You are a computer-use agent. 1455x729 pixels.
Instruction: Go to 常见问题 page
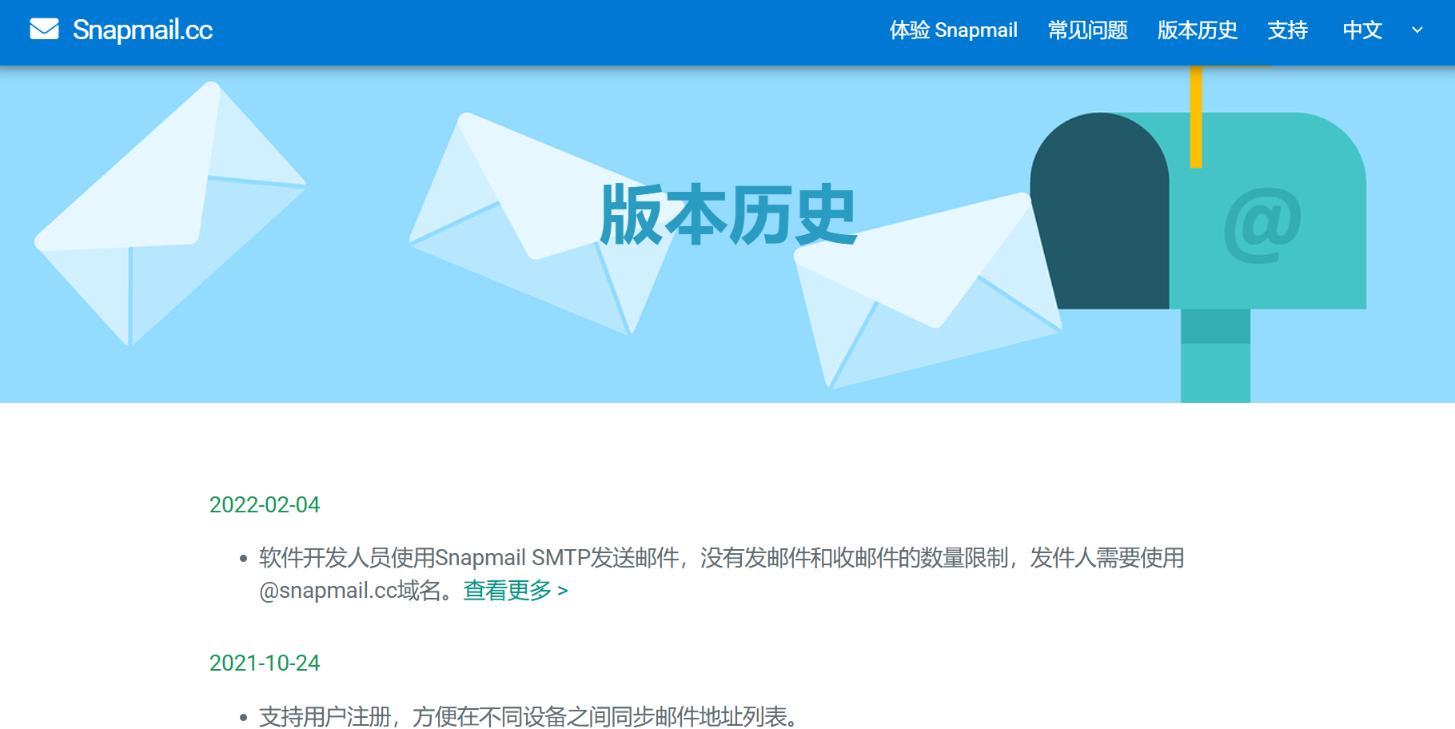1087,30
